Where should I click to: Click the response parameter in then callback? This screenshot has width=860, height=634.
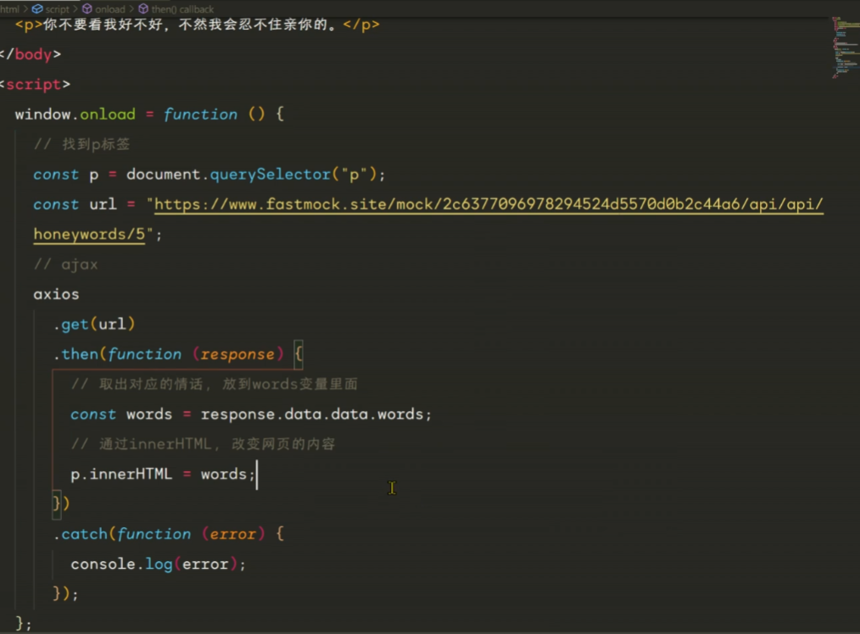237,354
